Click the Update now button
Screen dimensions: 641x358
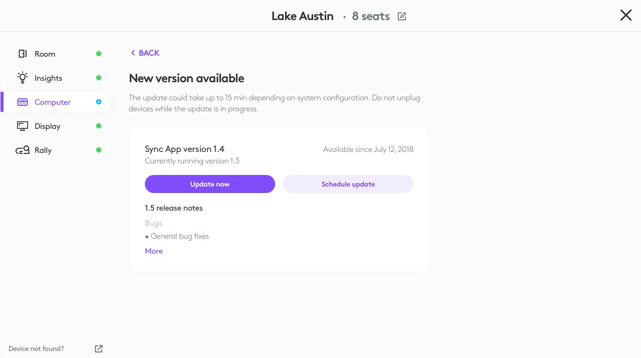tap(209, 184)
